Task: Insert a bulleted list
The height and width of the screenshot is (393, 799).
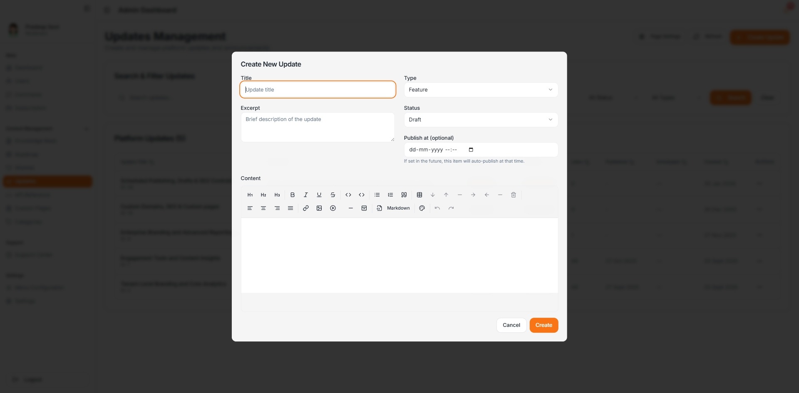Action: tap(377, 195)
